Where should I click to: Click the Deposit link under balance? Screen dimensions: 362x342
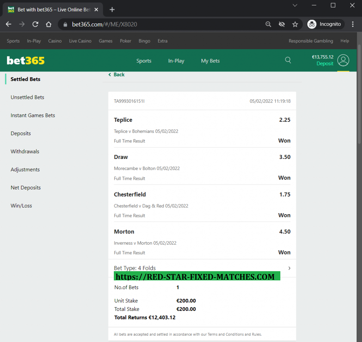[325, 64]
